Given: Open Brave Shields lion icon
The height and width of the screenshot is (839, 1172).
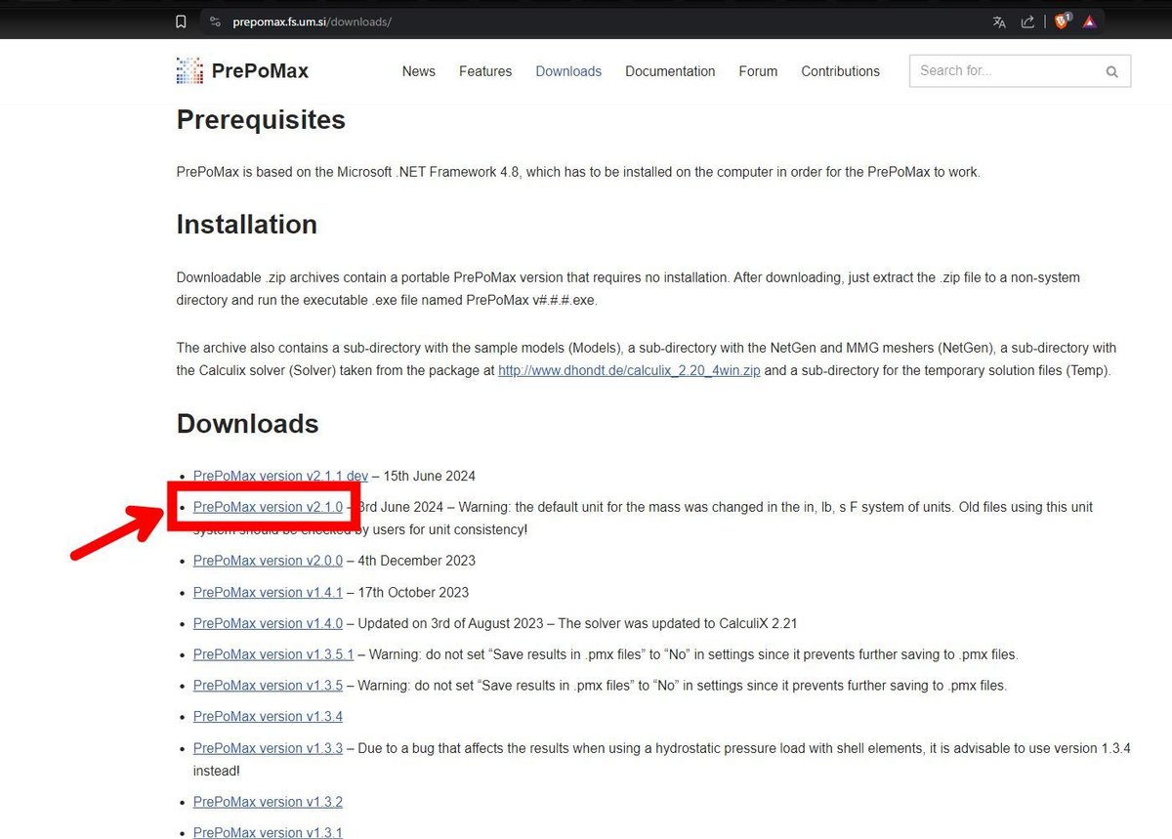Looking at the screenshot, I should (1062, 21).
